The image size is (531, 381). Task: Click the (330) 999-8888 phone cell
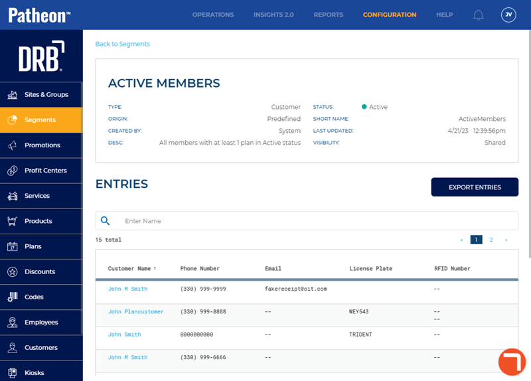pos(203,311)
